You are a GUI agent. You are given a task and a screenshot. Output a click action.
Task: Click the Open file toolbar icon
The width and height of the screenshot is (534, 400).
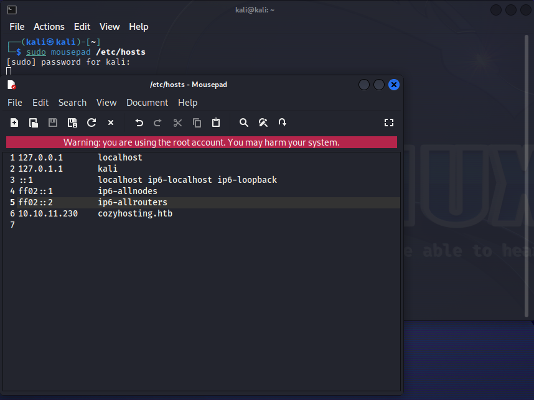coord(34,123)
